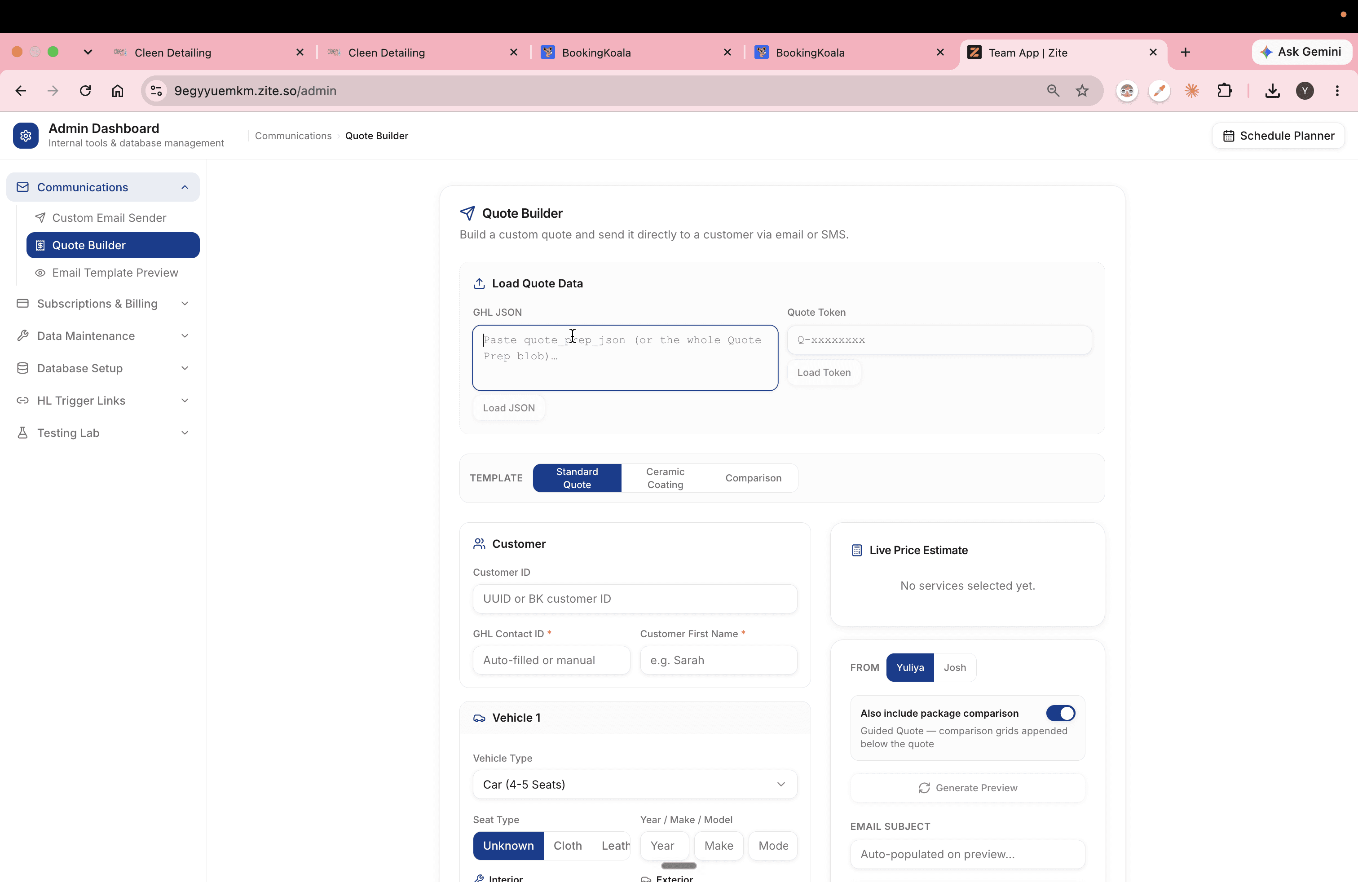This screenshot has height=882, width=1358.
Task: Click the Ask Gemini button
Action: pyautogui.click(x=1301, y=52)
